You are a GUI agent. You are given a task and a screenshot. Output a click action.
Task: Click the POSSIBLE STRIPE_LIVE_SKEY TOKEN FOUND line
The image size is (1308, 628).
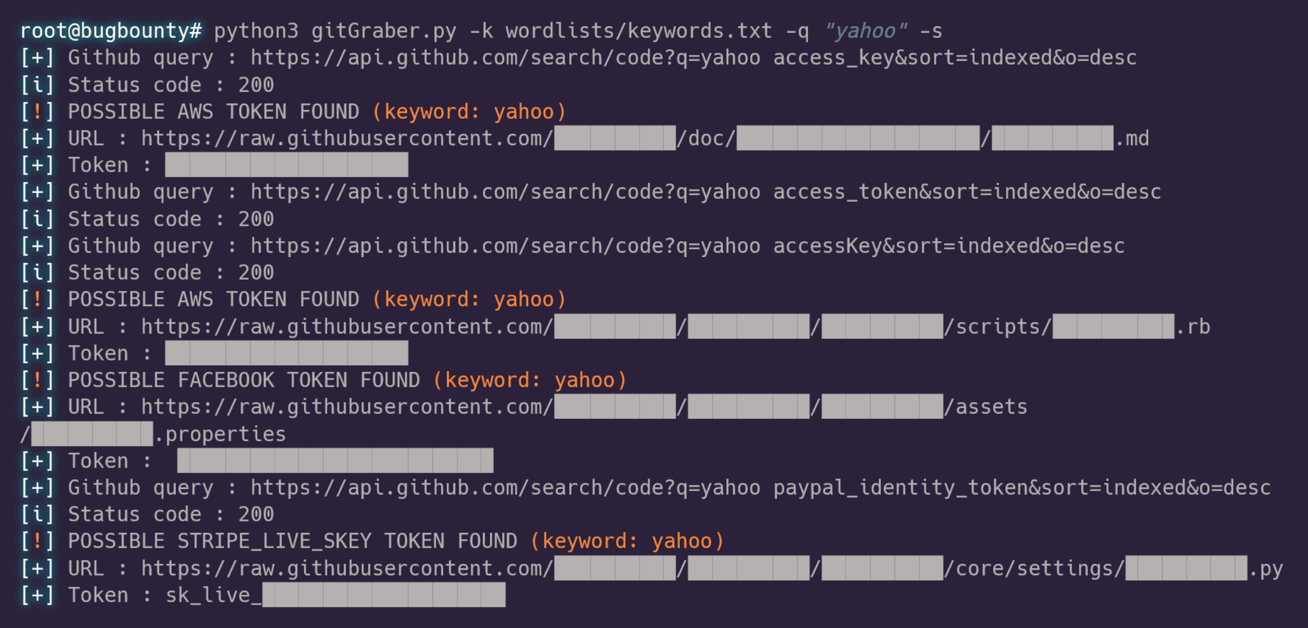(372, 541)
